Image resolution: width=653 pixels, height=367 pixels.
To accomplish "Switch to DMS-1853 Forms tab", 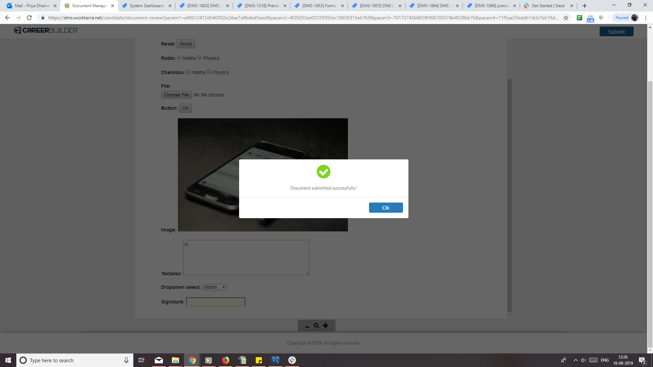I will [x=319, y=6].
